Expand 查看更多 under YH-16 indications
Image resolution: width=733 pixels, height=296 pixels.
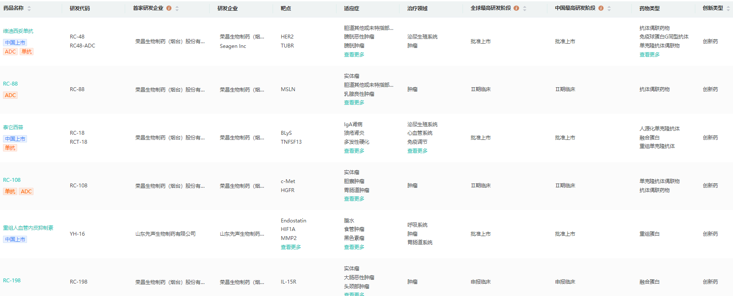click(x=354, y=247)
